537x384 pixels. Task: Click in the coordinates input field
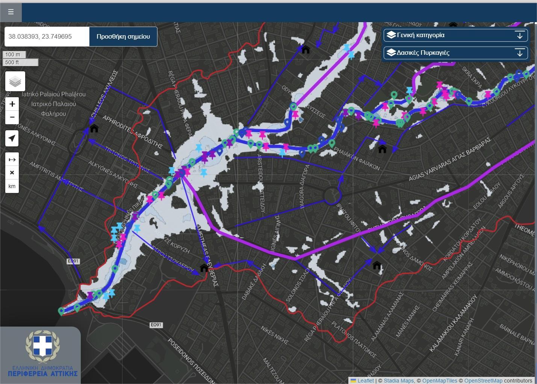[47, 36]
